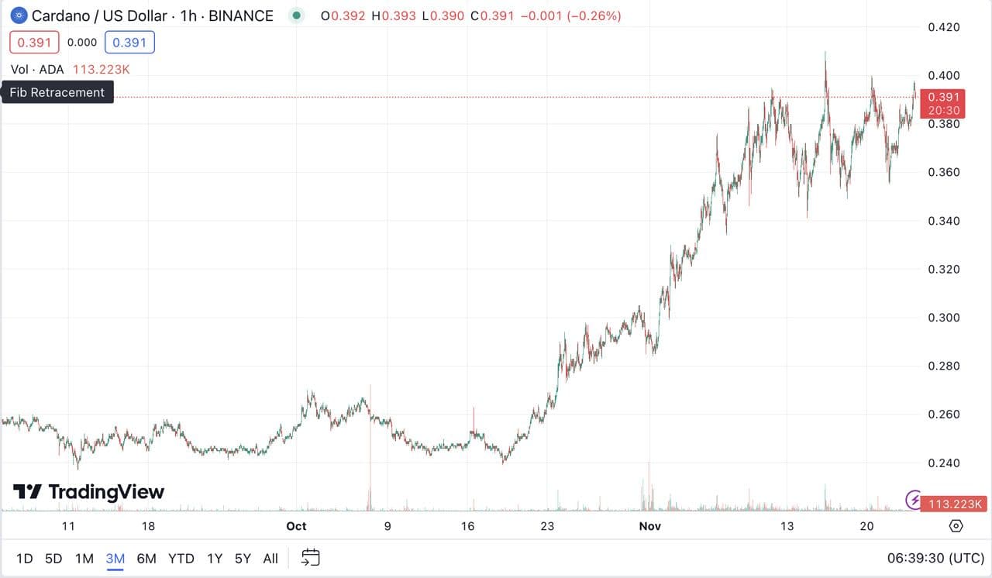
Task: Click the Fib Retracement tooltip label
Action: 57,92
